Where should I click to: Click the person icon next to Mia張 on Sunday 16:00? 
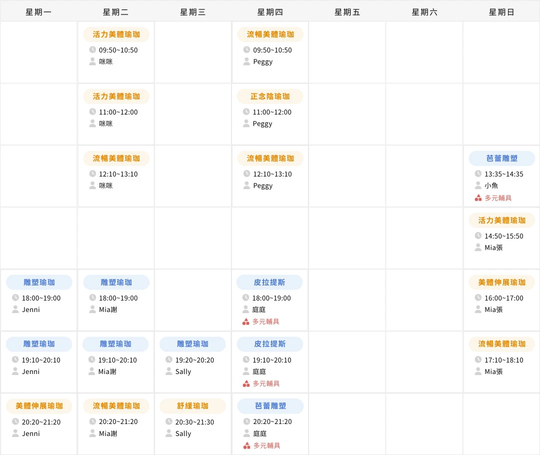tap(477, 309)
